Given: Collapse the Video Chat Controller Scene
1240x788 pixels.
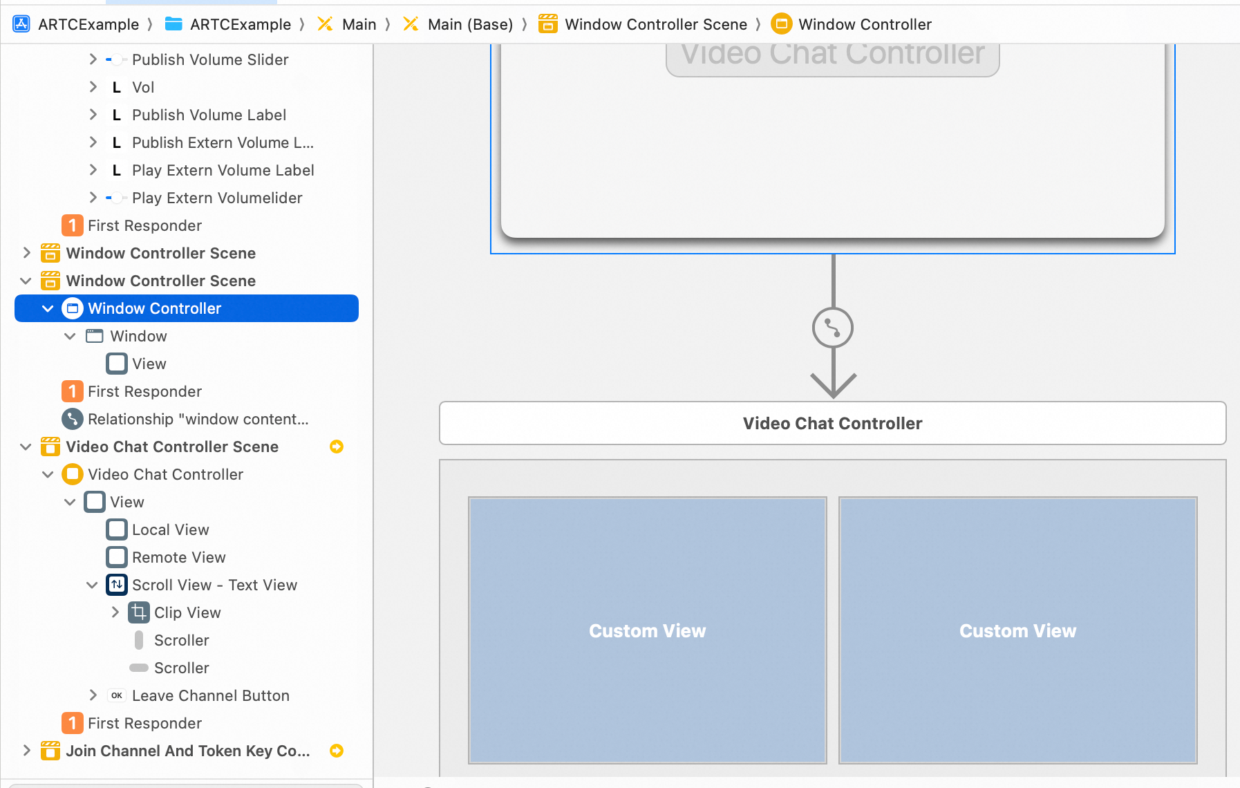Looking at the screenshot, I should (26, 447).
